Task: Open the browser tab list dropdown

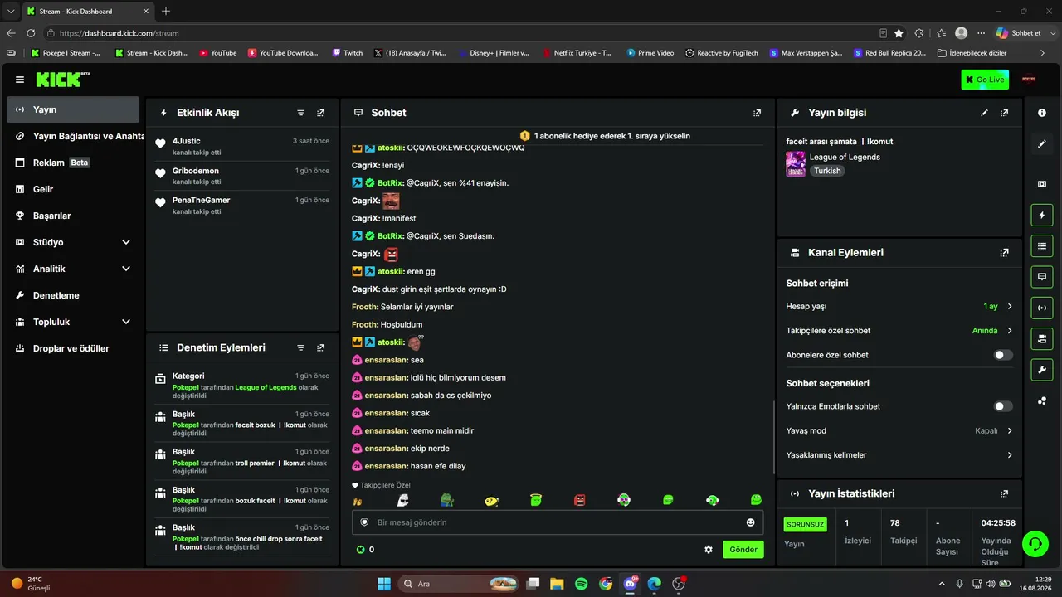Action: pyautogui.click(x=11, y=12)
